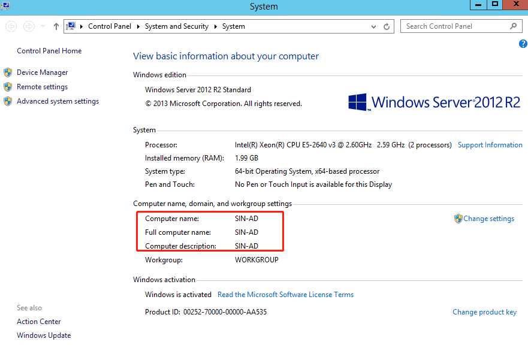Open Windows Update link
The image size is (528, 351).
tap(44, 335)
